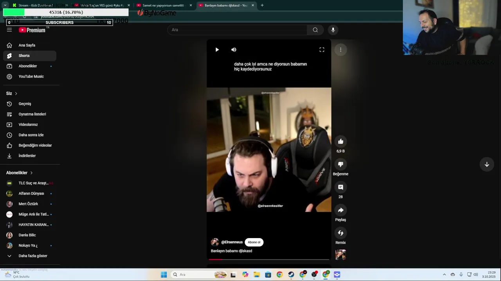Open Noluyo Ya ¿ channel

30,245
